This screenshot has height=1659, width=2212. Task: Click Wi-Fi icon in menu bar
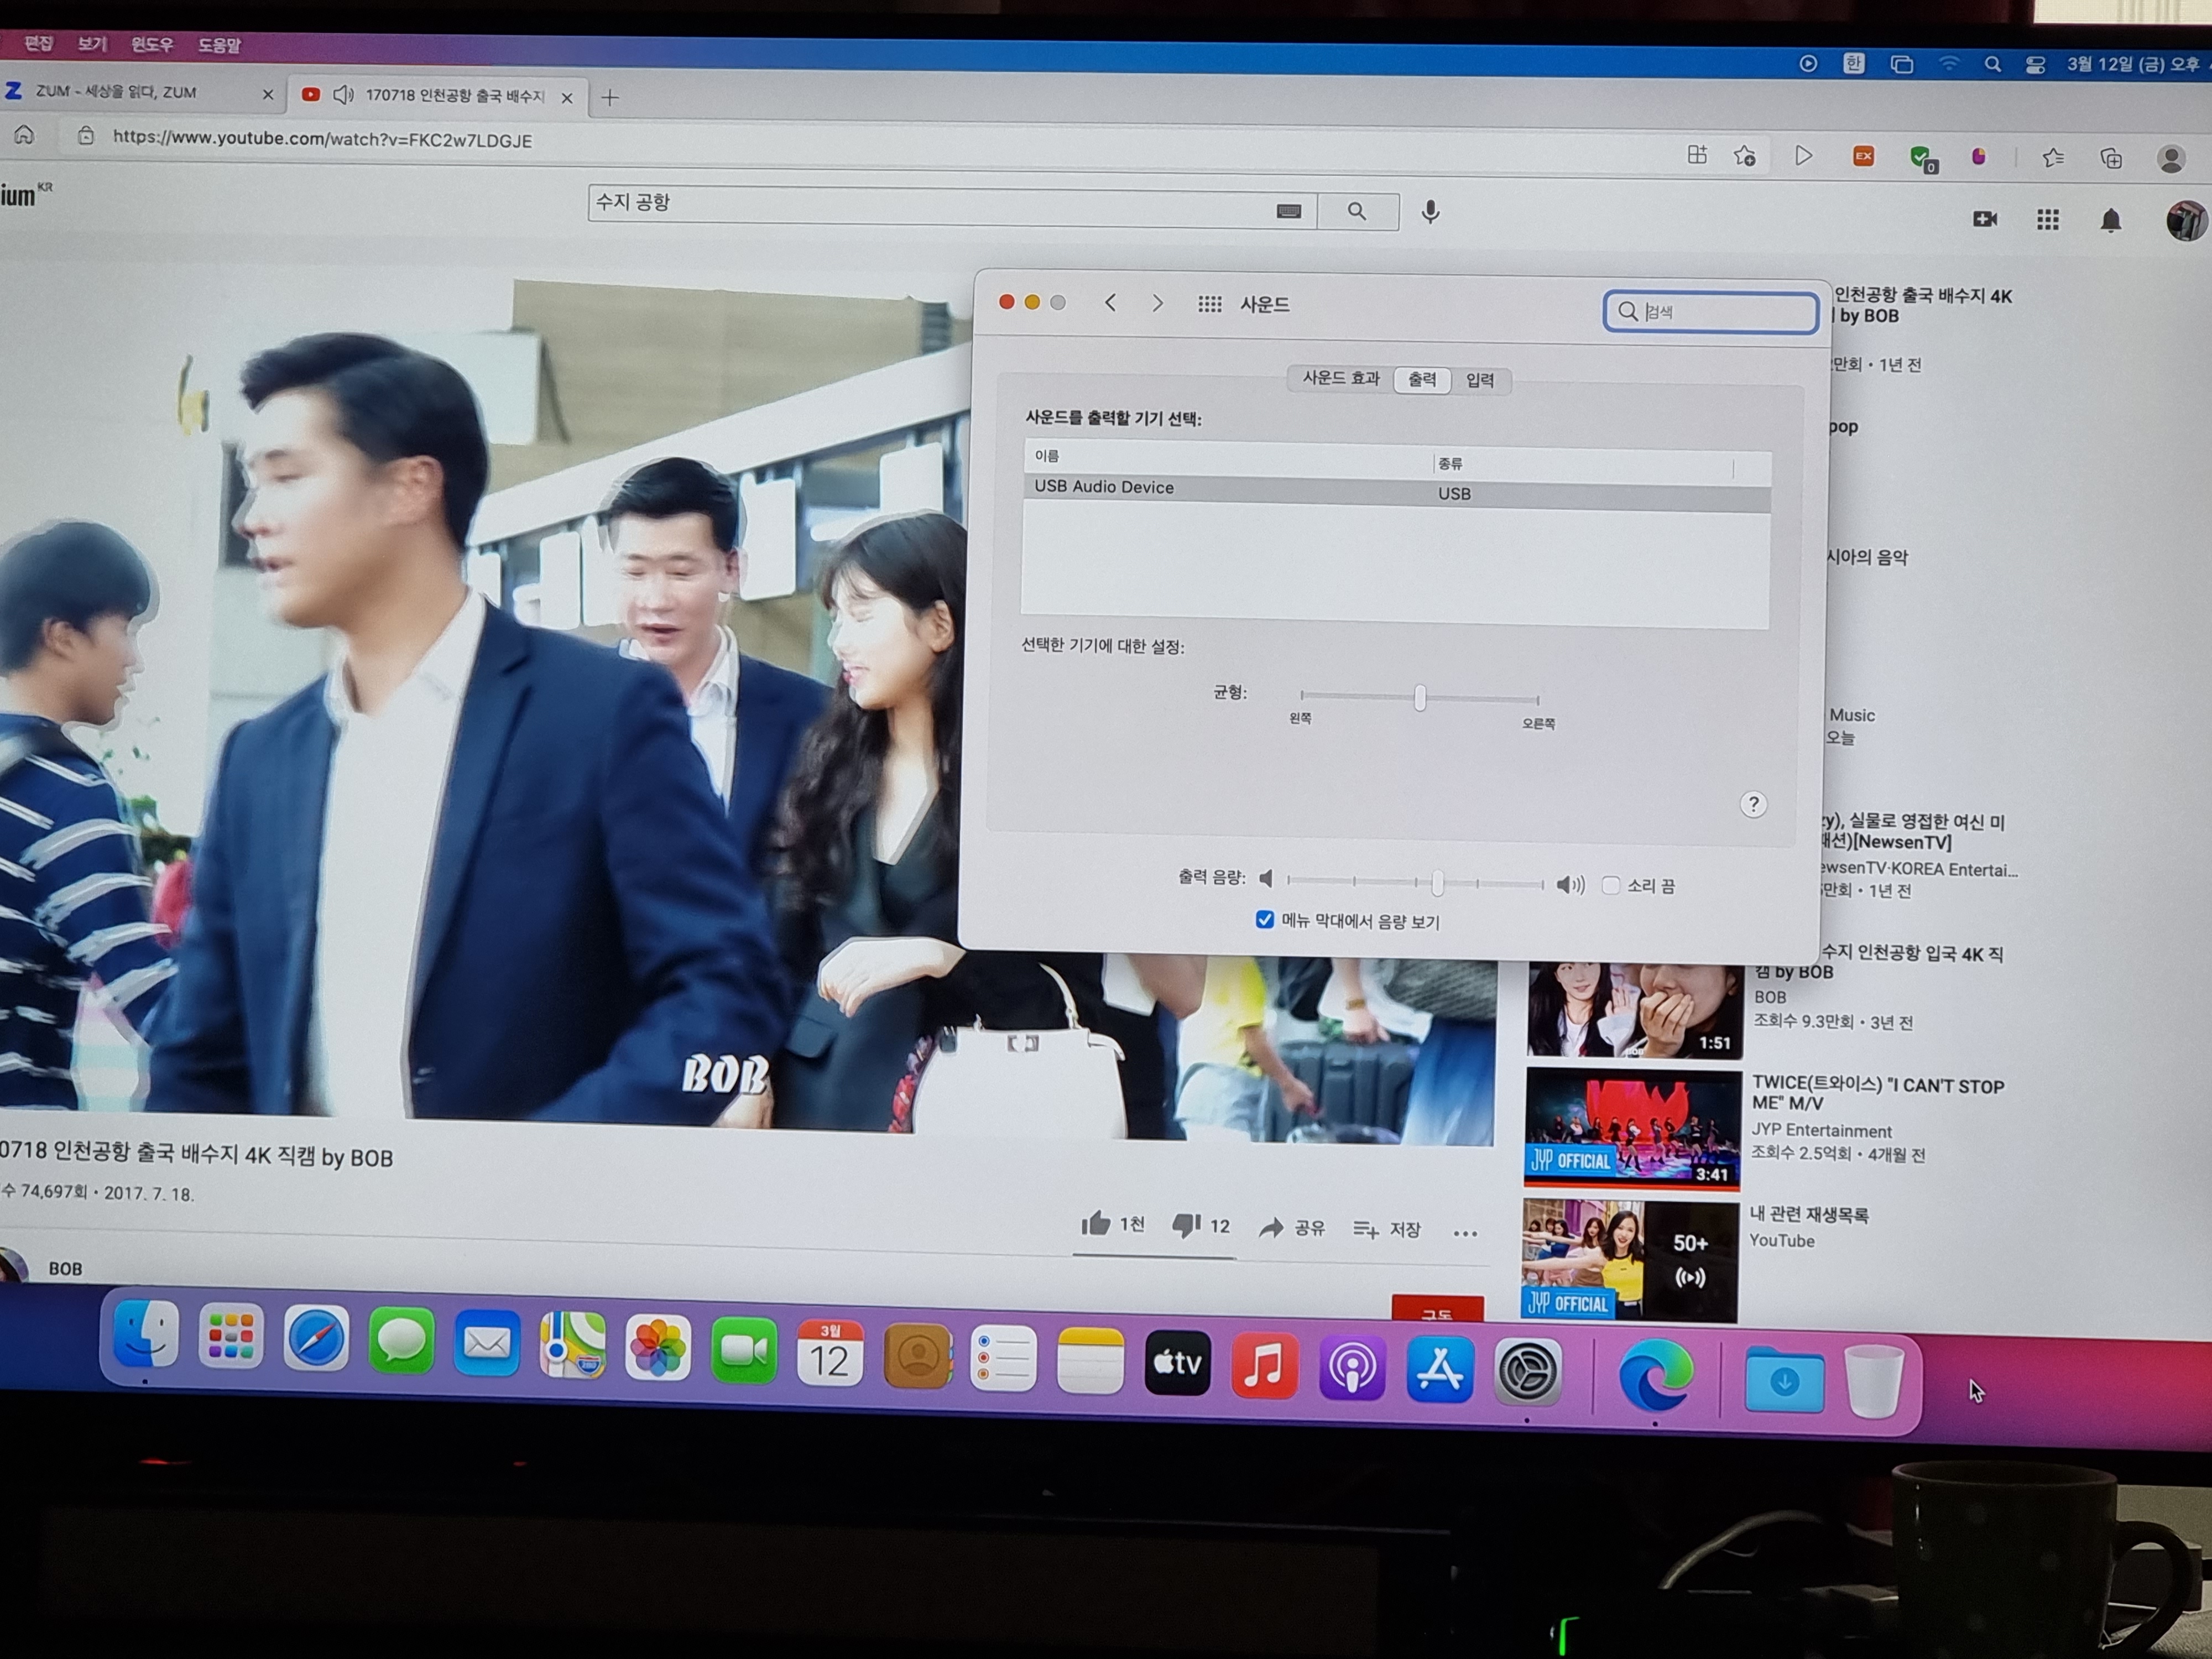pyautogui.click(x=1948, y=64)
